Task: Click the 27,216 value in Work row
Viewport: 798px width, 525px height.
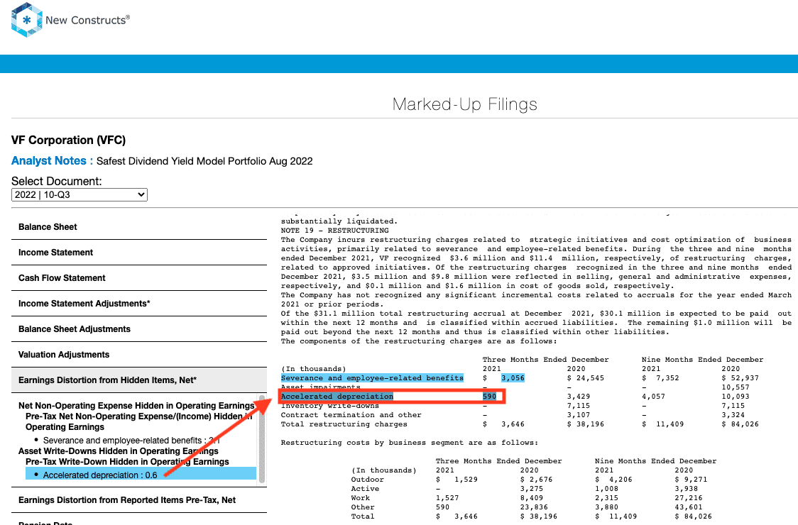Action: tap(689, 498)
